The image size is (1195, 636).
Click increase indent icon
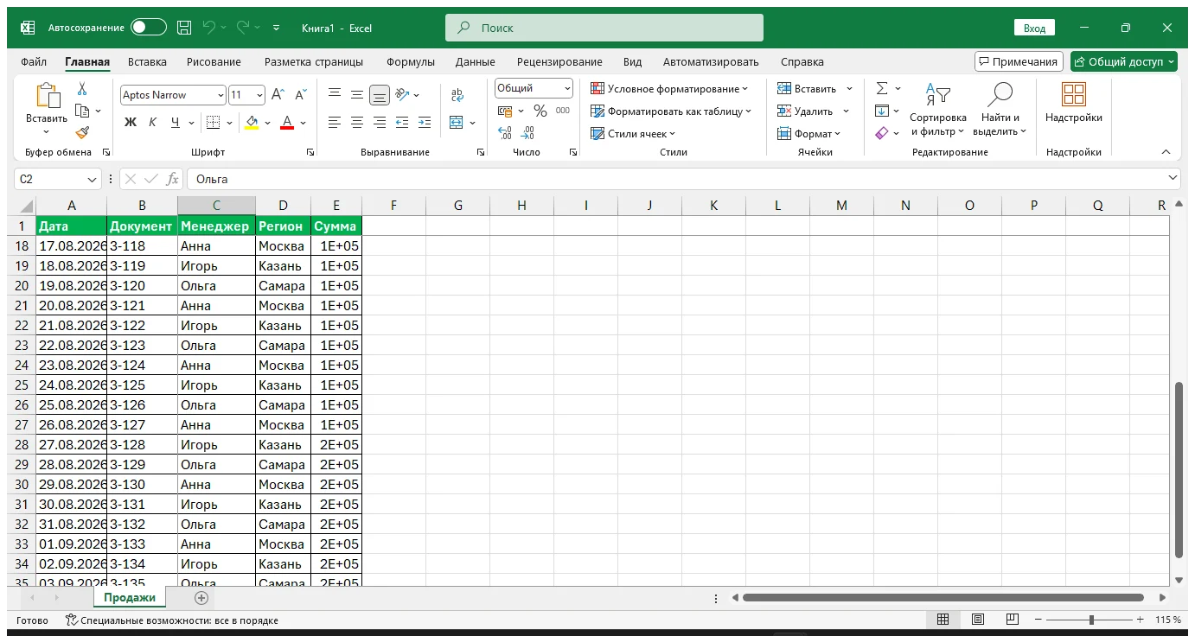click(x=425, y=123)
